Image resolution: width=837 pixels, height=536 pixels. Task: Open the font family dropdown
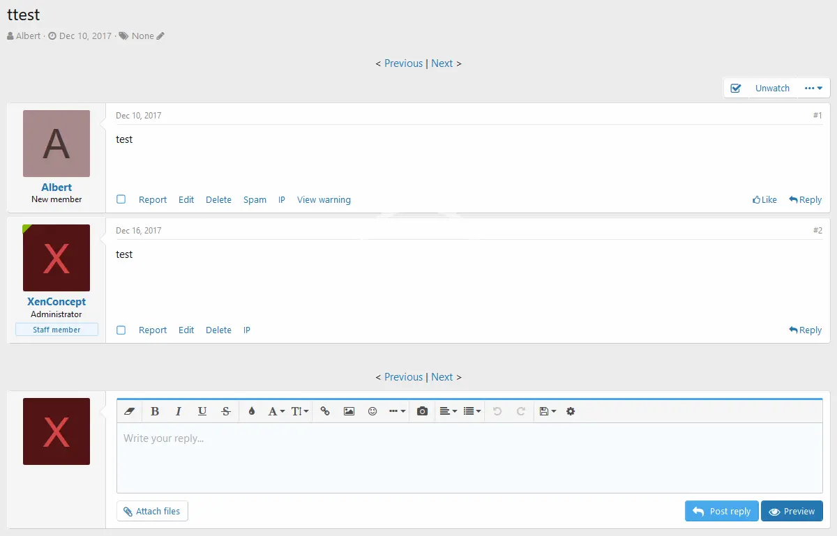click(x=276, y=411)
